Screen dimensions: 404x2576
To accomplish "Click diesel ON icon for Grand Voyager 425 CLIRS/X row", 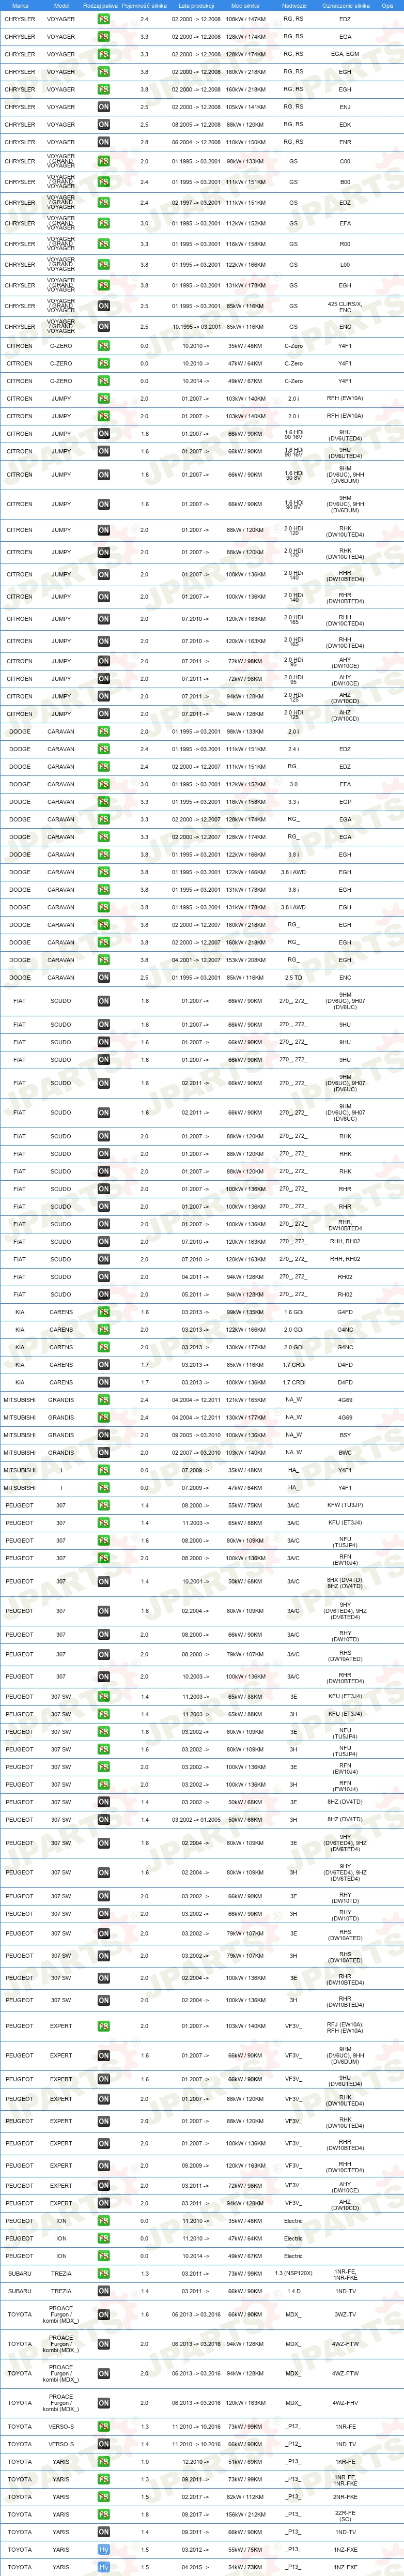I will 104,306.
